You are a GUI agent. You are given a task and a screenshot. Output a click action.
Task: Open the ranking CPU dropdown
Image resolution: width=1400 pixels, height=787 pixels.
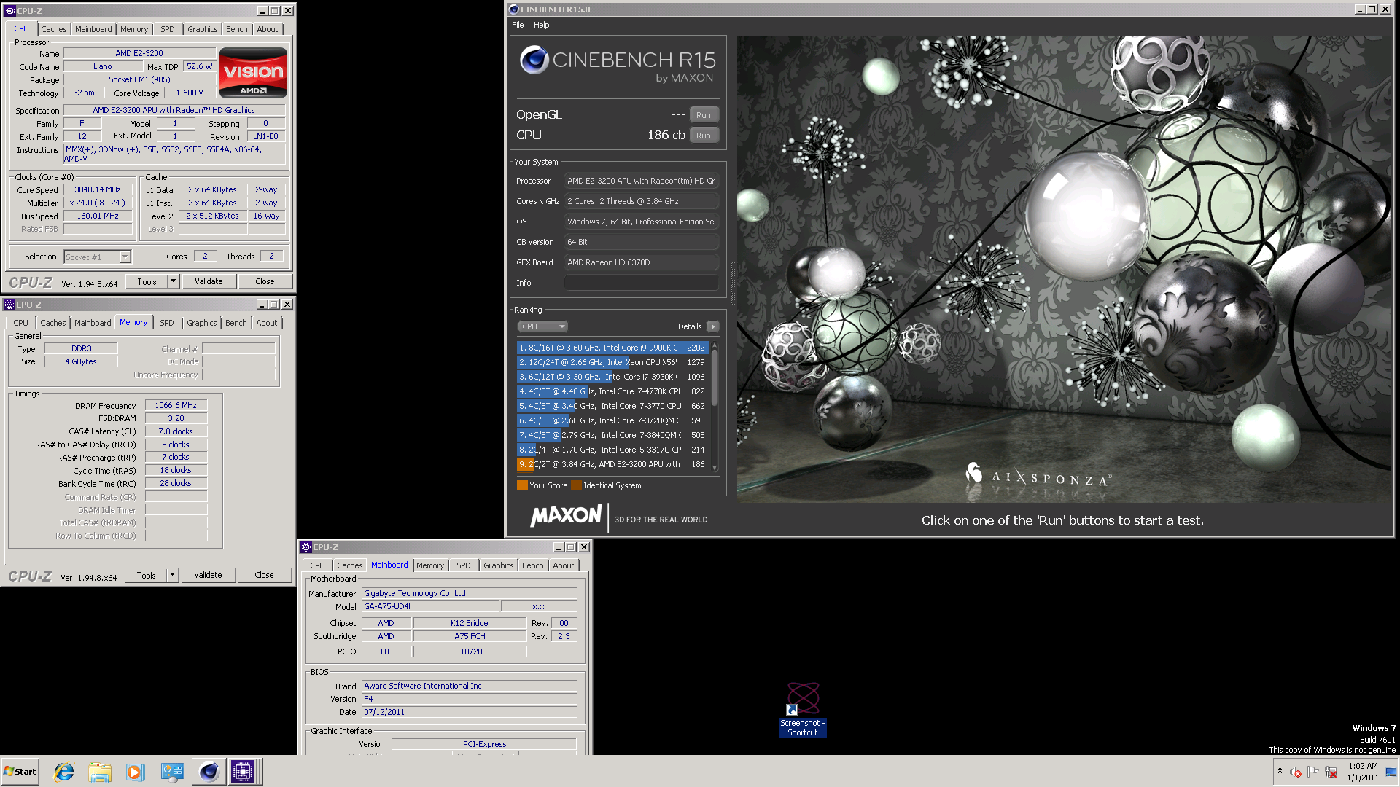542,326
